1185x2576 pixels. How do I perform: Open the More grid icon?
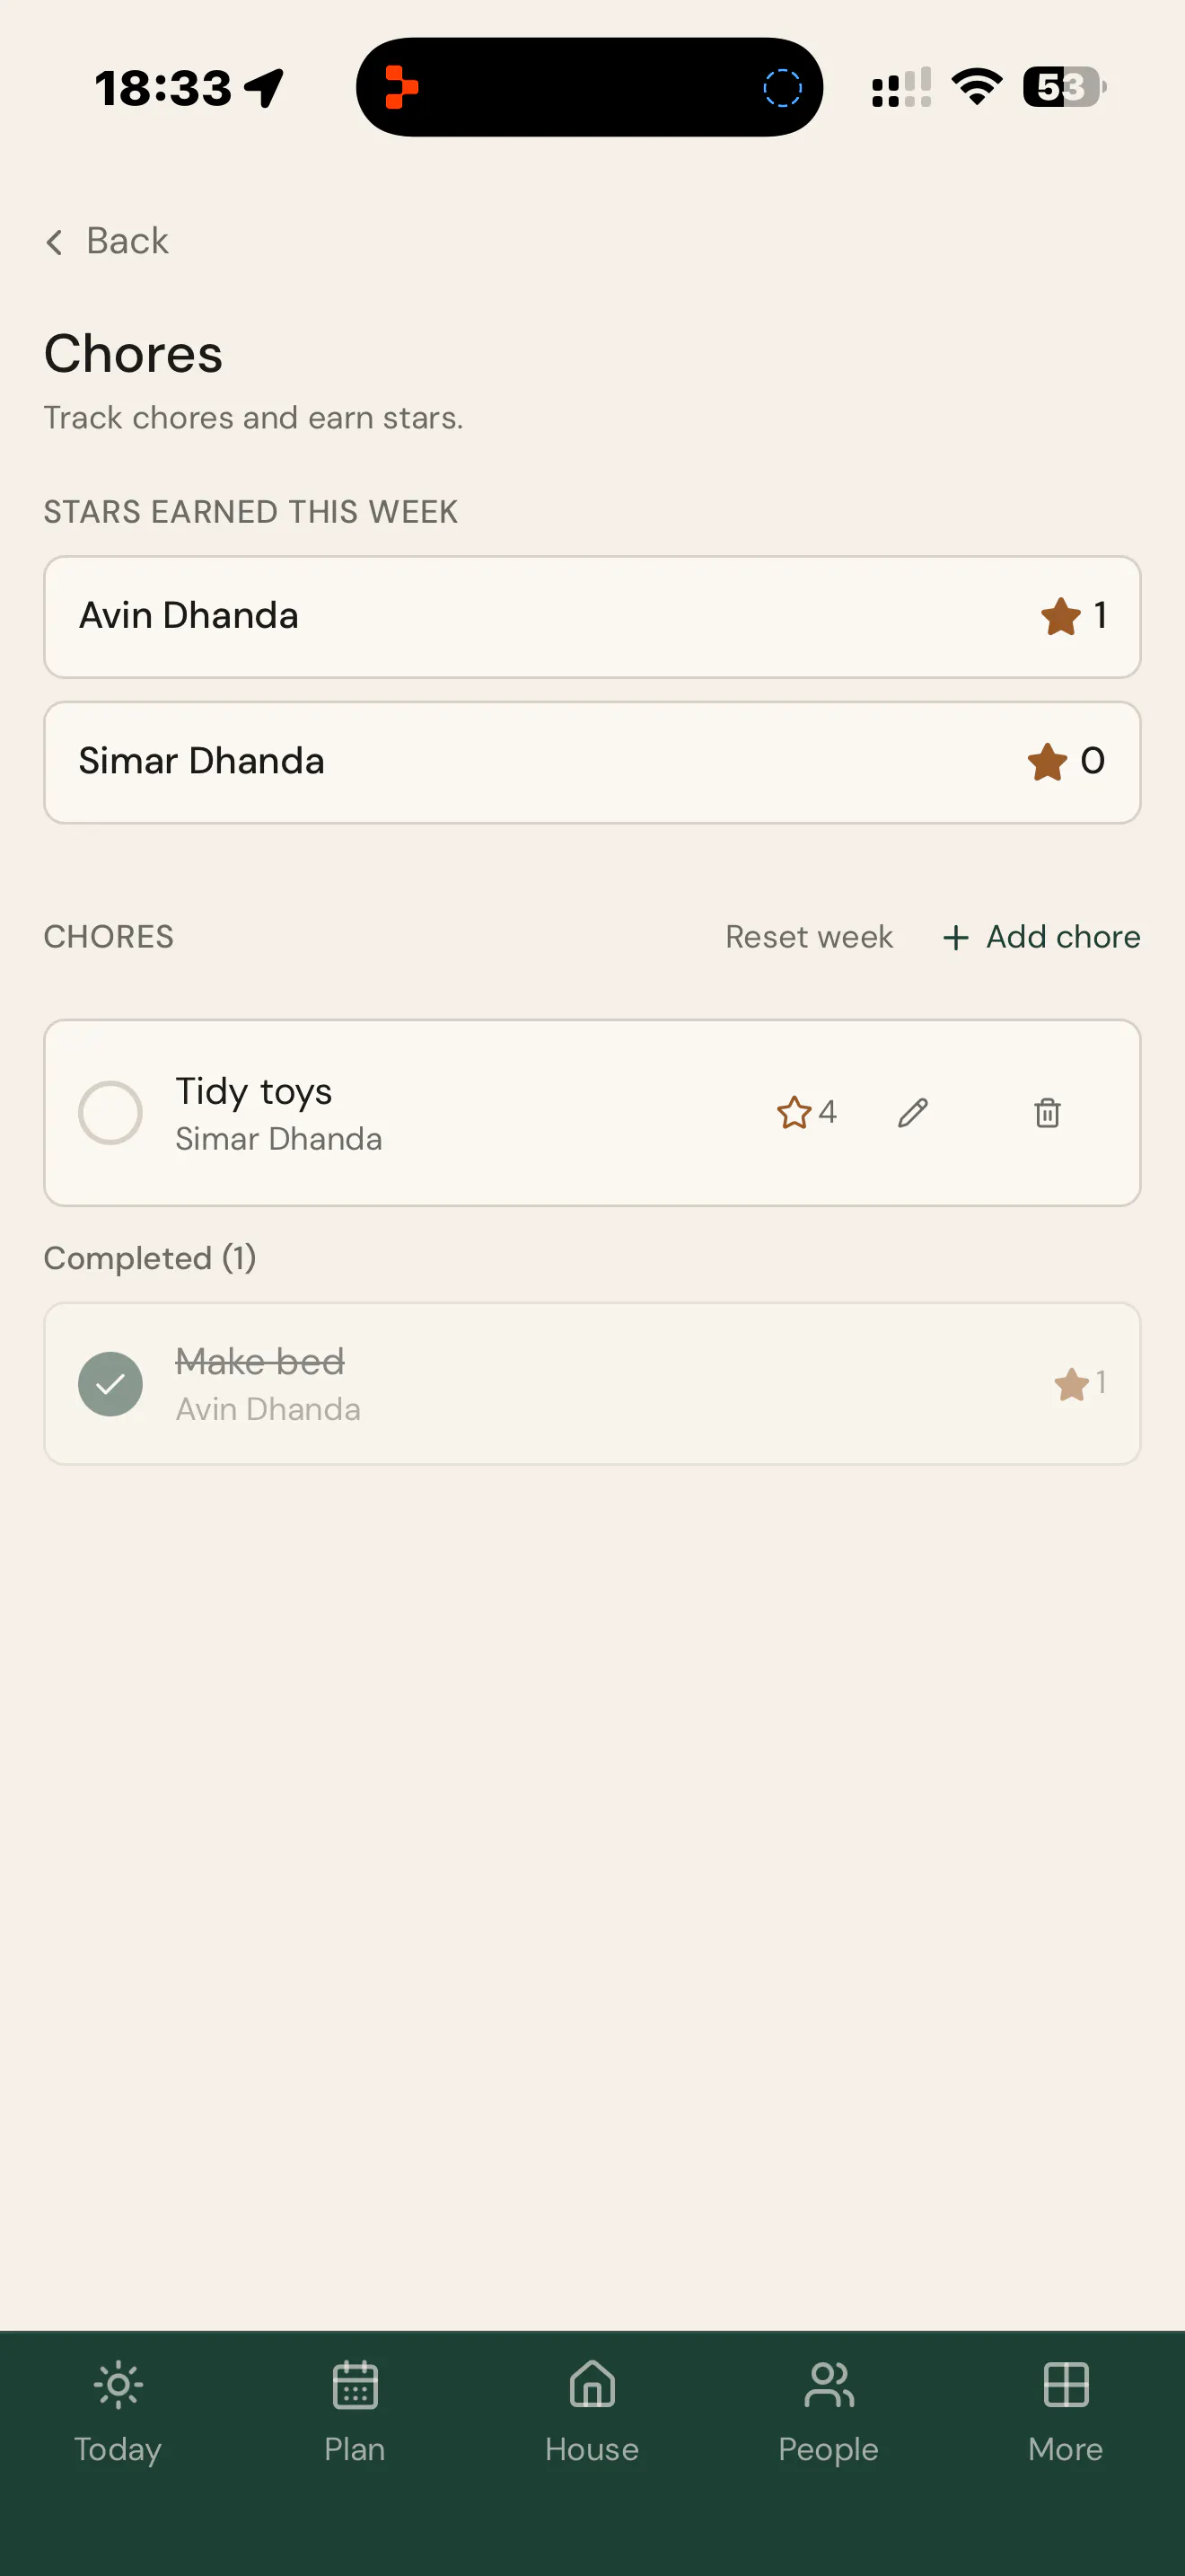[1065, 2386]
